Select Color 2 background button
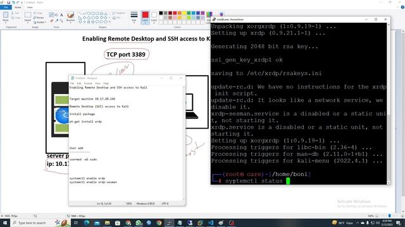405x227 pixels. pyautogui.click(x=154, y=18)
